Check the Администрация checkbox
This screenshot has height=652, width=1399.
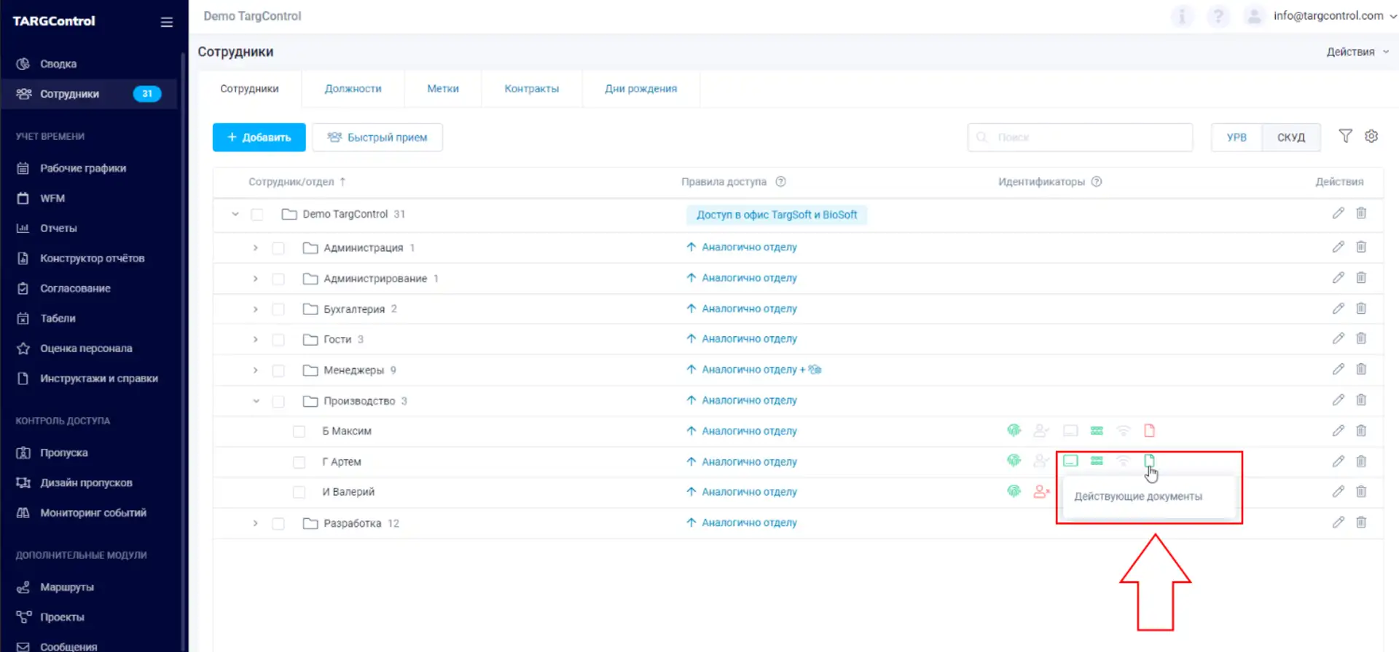click(x=278, y=248)
